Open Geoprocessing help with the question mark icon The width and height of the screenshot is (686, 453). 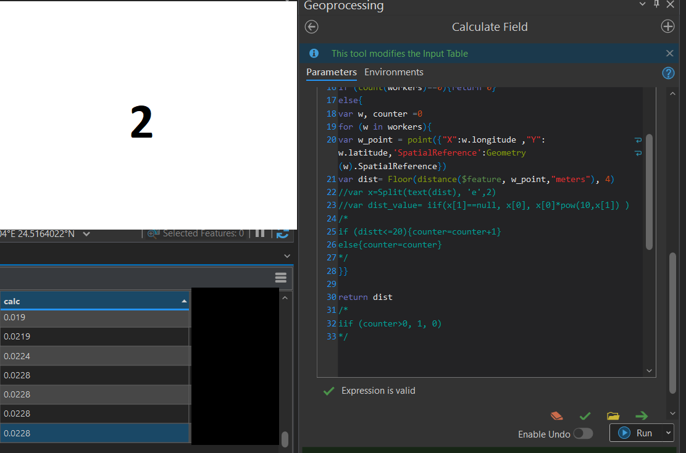coord(668,73)
